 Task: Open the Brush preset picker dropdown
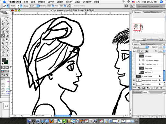pyautogui.click(x=21, y=6)
